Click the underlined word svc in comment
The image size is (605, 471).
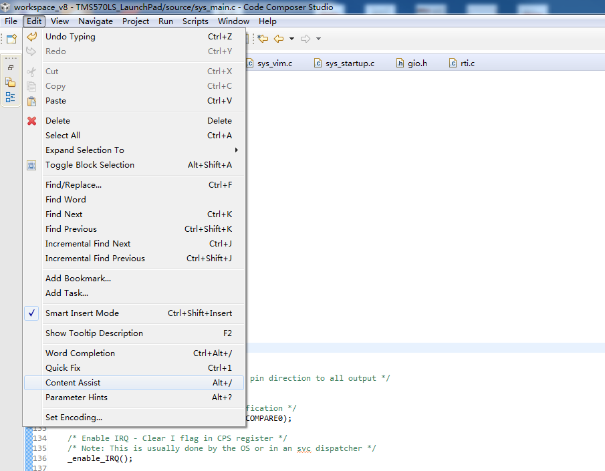click(304, 448)
